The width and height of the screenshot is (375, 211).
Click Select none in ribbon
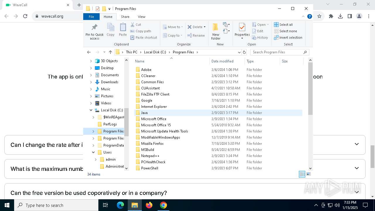[285, 31]
